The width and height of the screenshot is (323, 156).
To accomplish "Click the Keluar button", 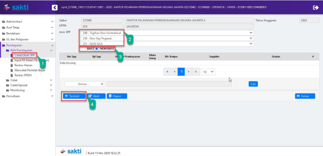I will (304, 96).
